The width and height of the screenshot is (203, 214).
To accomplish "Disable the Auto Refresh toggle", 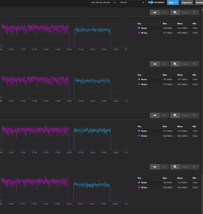I will (x=151, y=3).
